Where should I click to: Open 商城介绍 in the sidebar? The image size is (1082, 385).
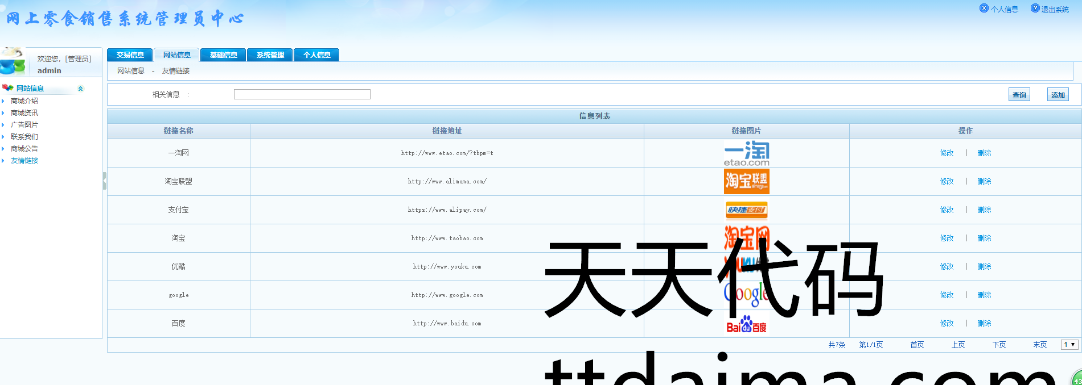[x=24, y=101]
